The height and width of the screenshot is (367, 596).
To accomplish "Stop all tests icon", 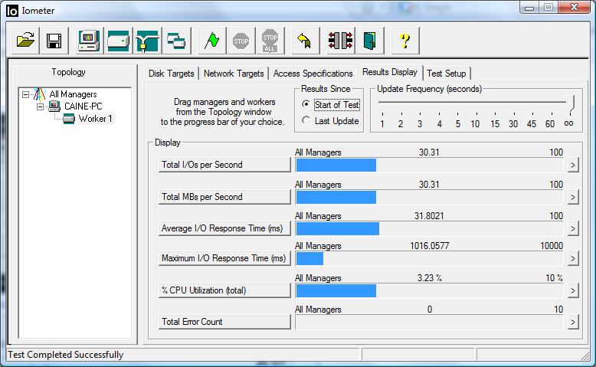I will (270, 41).
